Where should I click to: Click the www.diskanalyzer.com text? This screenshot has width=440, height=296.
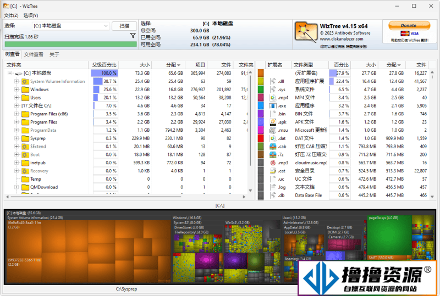[342, 39]
